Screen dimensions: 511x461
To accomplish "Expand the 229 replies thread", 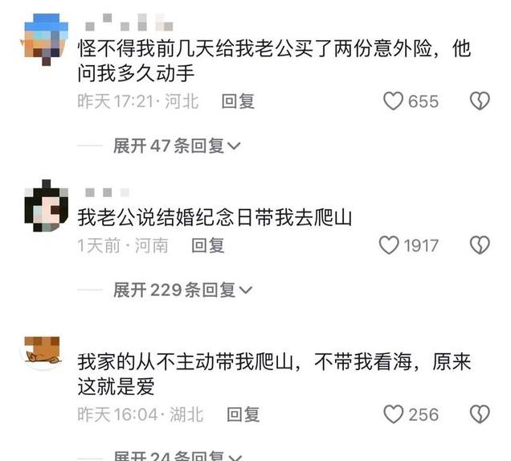I will click(182, 290).
